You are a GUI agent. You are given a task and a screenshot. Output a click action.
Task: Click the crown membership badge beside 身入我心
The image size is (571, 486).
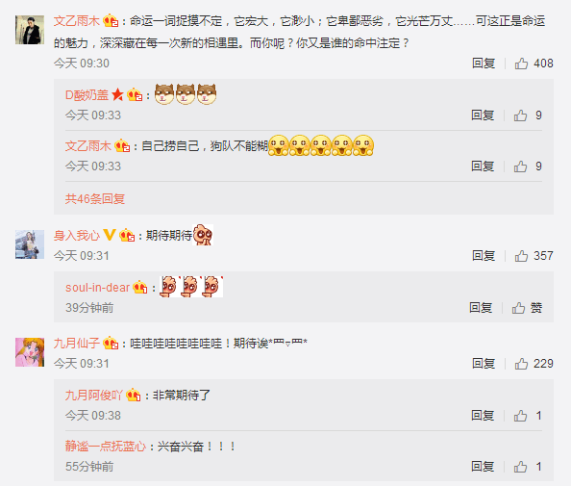click(127, 235)
